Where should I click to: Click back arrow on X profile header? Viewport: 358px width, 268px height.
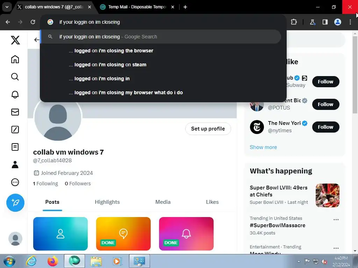coord(36,40)
